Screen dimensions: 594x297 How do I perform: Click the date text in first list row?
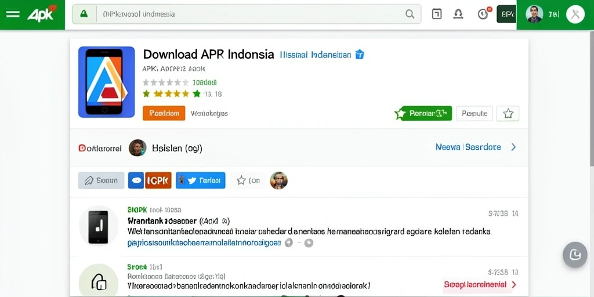[503, 213]
